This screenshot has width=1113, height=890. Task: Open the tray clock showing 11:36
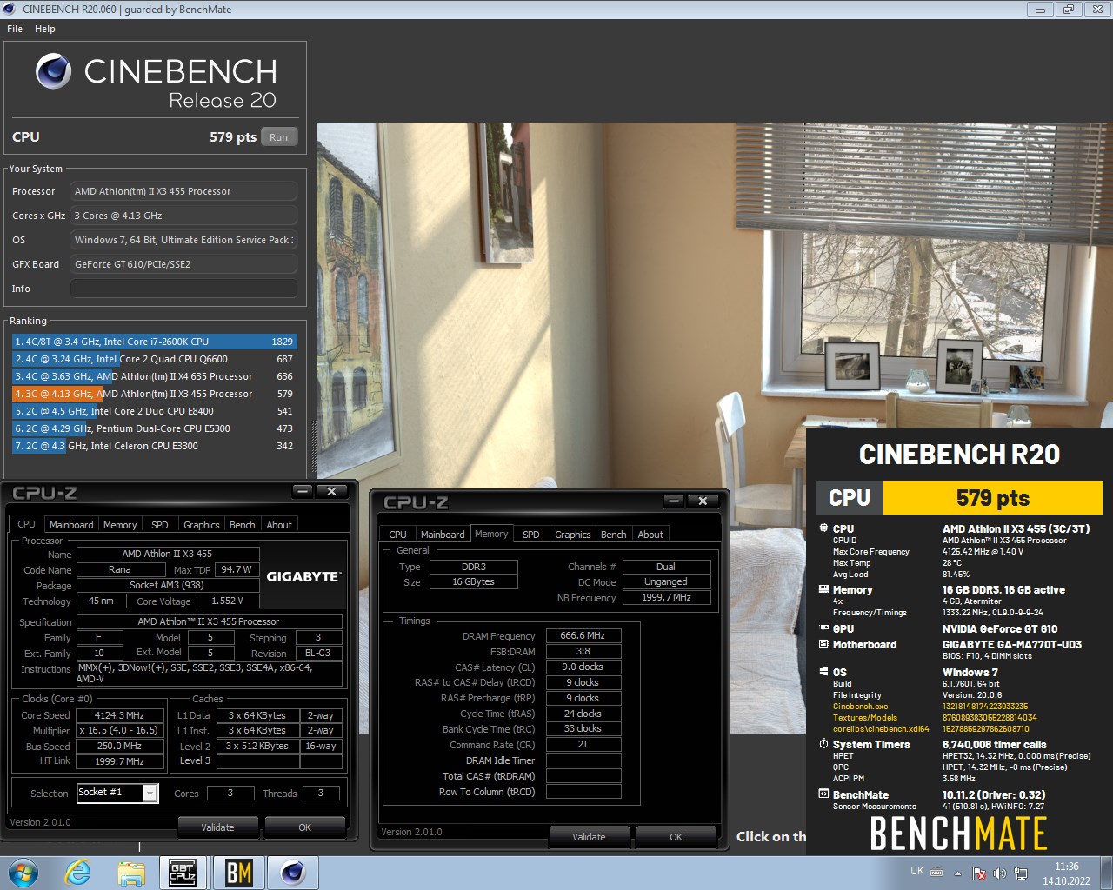click(x=1067, y=873)
